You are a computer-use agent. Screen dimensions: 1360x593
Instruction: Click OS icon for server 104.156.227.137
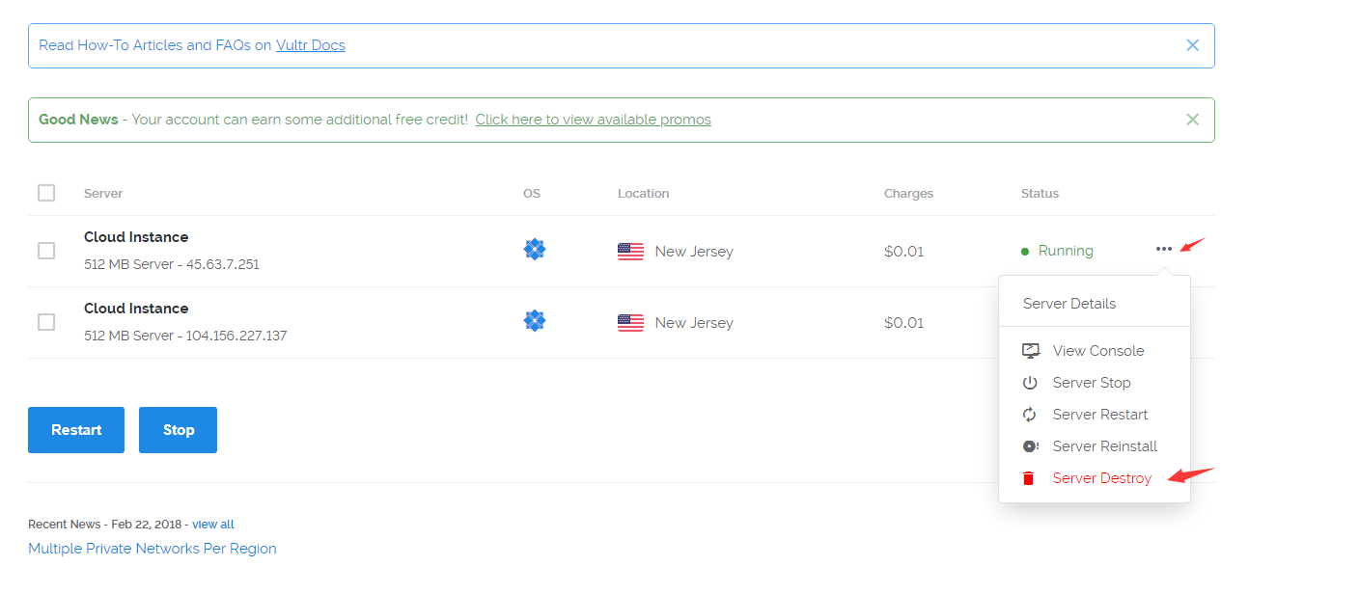point(535,321)
